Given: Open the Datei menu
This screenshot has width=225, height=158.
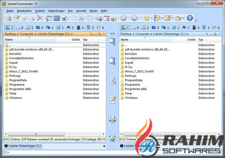Looking at the screenshot, I should point(10,11).
